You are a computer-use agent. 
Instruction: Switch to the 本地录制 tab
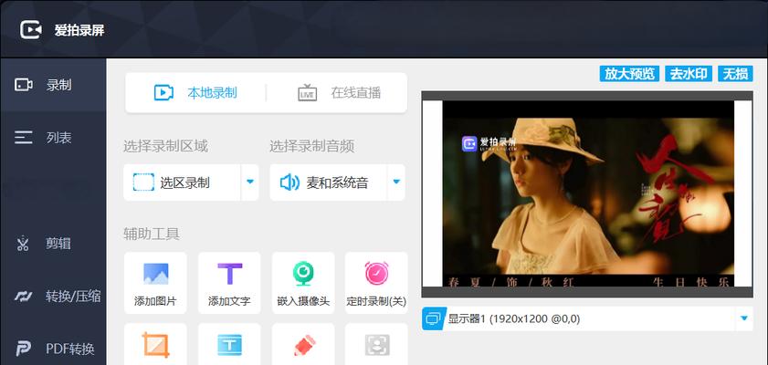pos(196,92)
